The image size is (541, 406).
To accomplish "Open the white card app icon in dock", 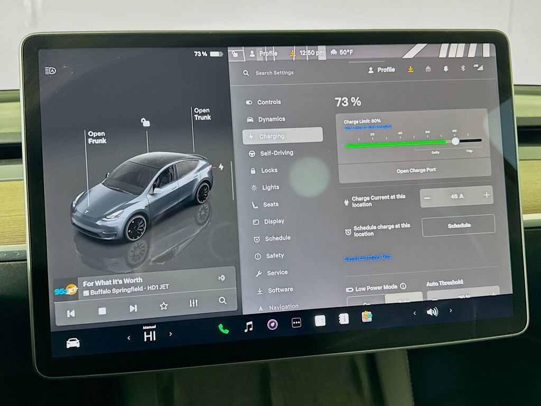I will click(x=320, y=321).
